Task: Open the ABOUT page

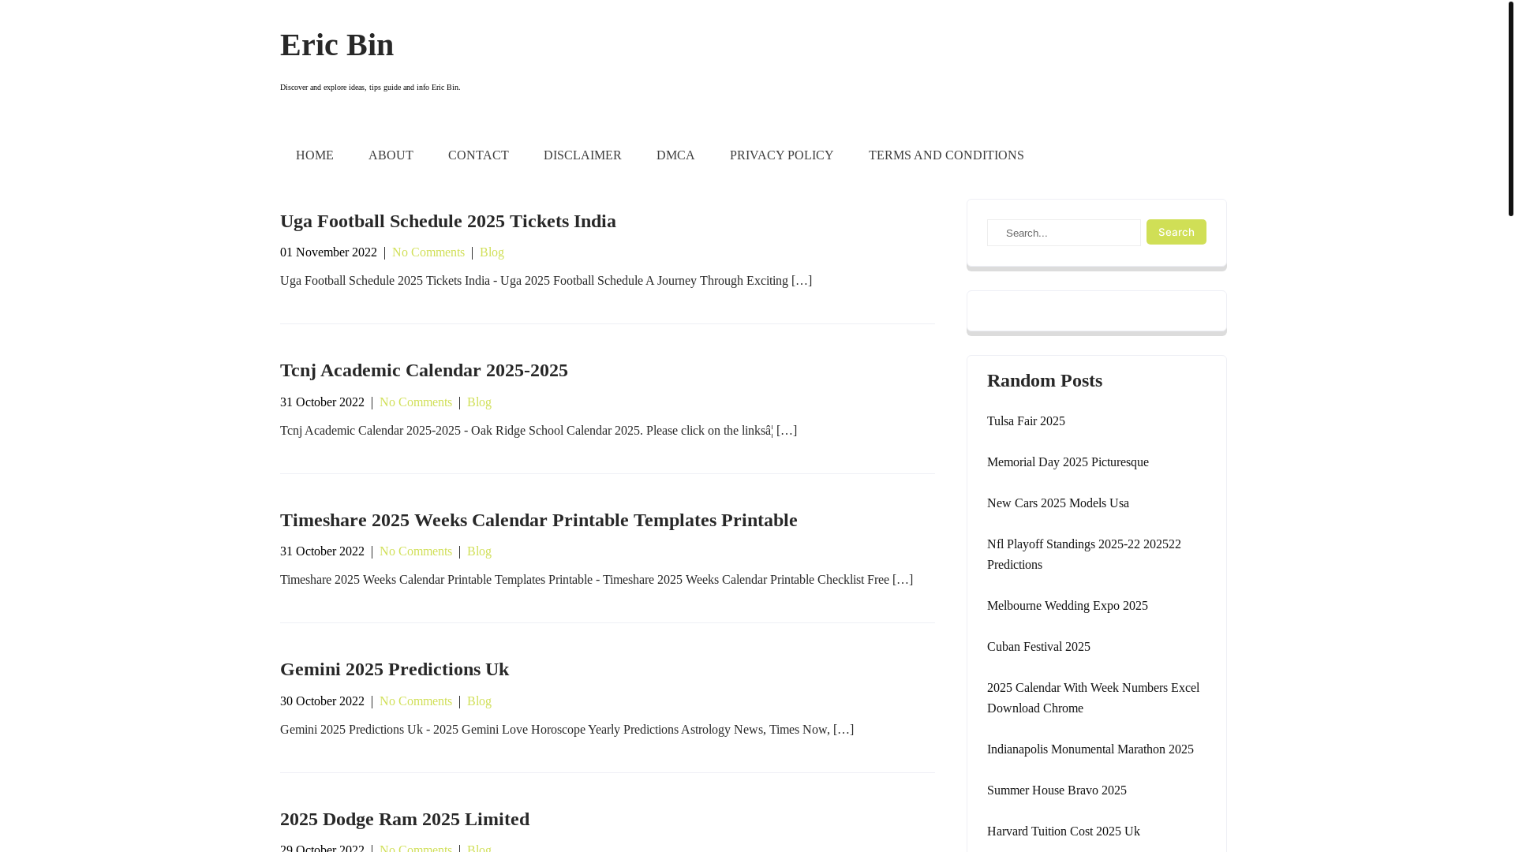Action: 391,155
